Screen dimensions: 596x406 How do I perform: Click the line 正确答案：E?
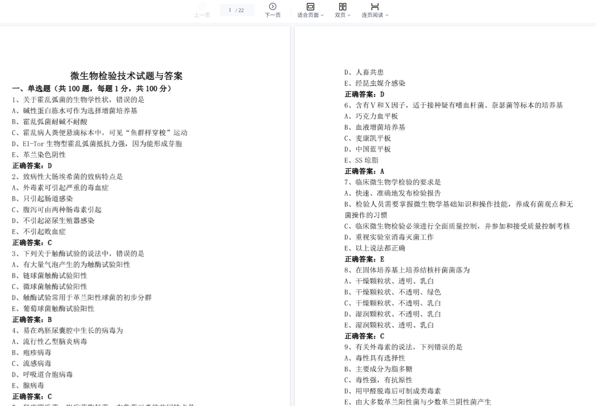(x=364, y=259)
